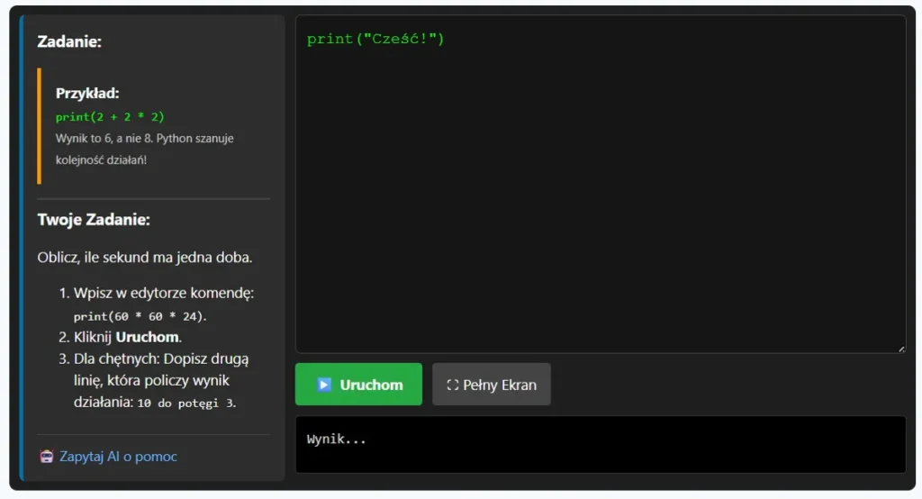Run the code with the Uruchom label
This screenshot has height=499, width=922.
tap(371, 385)
